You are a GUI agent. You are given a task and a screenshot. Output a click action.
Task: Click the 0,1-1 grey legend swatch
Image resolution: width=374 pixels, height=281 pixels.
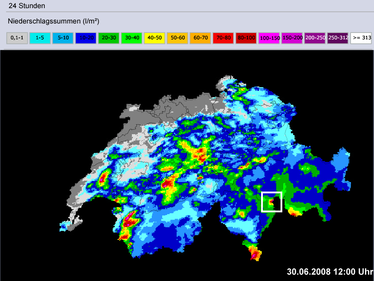[17, 38]
